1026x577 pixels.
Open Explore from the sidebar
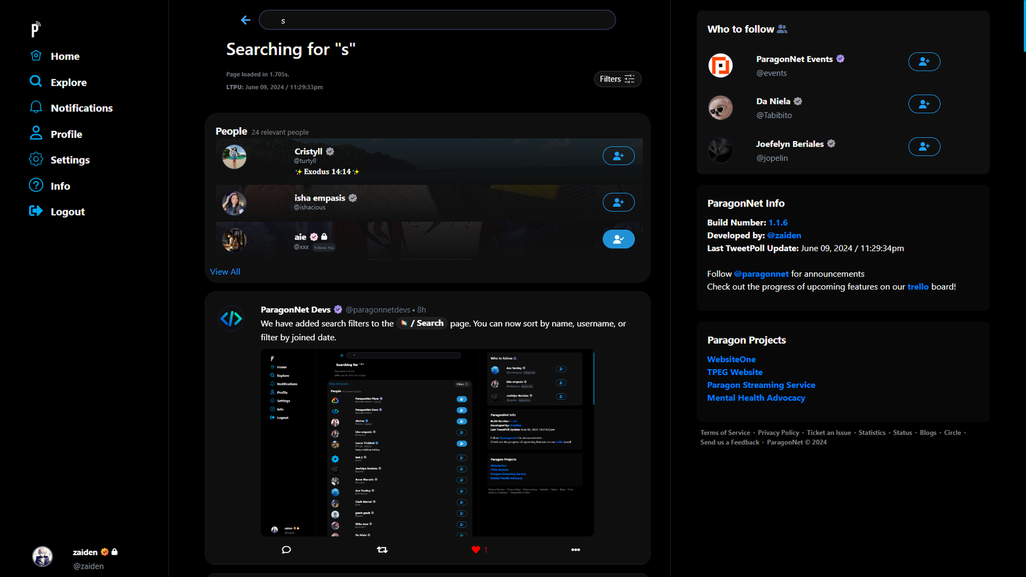pos(68,83)
